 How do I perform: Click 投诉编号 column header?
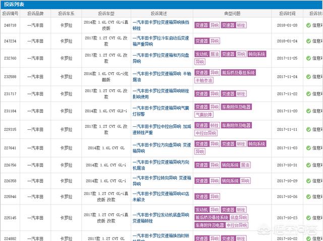click(x=9, y=13)
